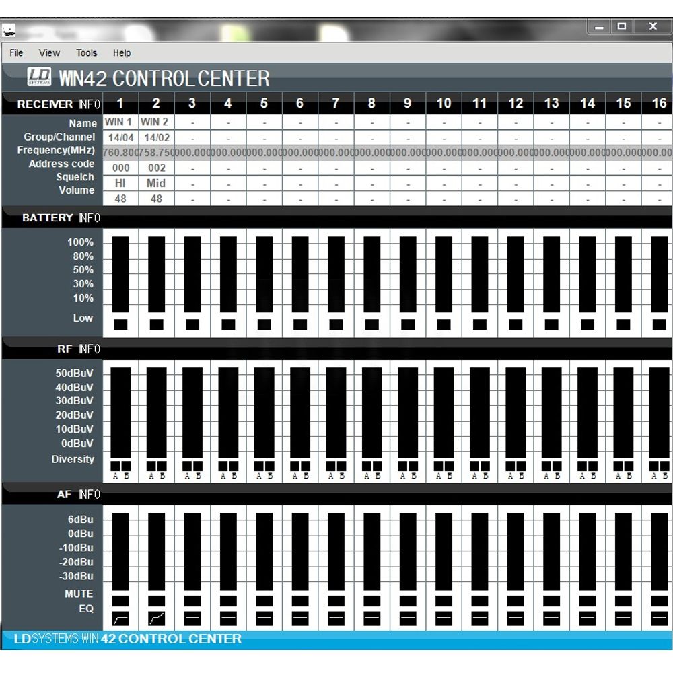Screen dimensions: 673x673
Task: Open the Squelch setting HI for receiver 1
Action: coord(120,183)
